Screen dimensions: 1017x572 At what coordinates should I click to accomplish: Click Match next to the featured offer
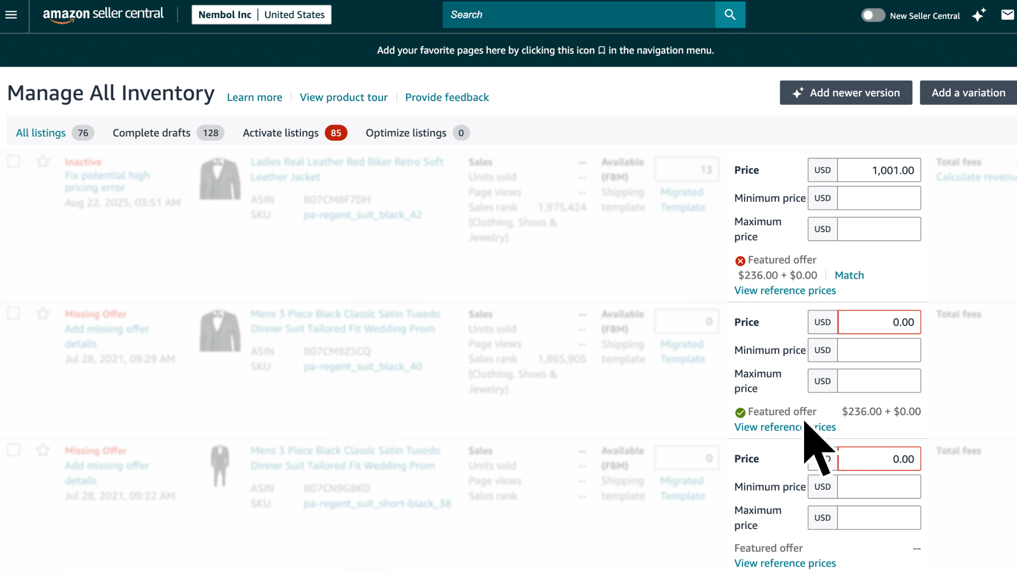tap(849, 275)
